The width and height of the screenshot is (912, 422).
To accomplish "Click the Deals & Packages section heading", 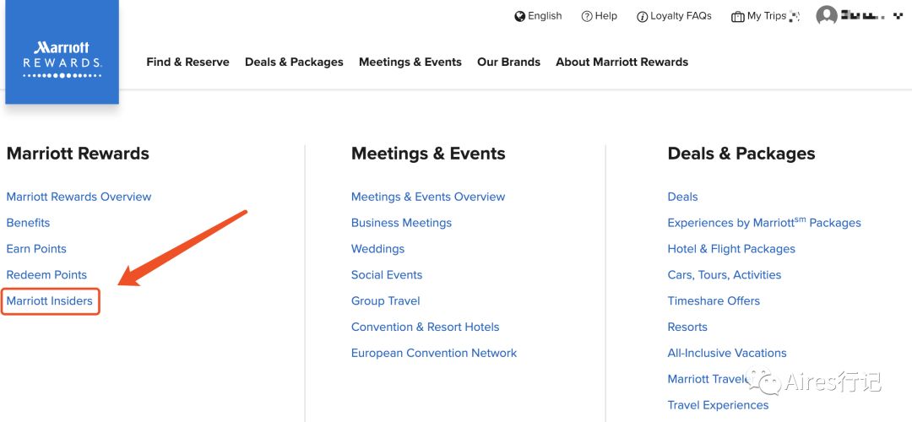I will pos(741,154).
